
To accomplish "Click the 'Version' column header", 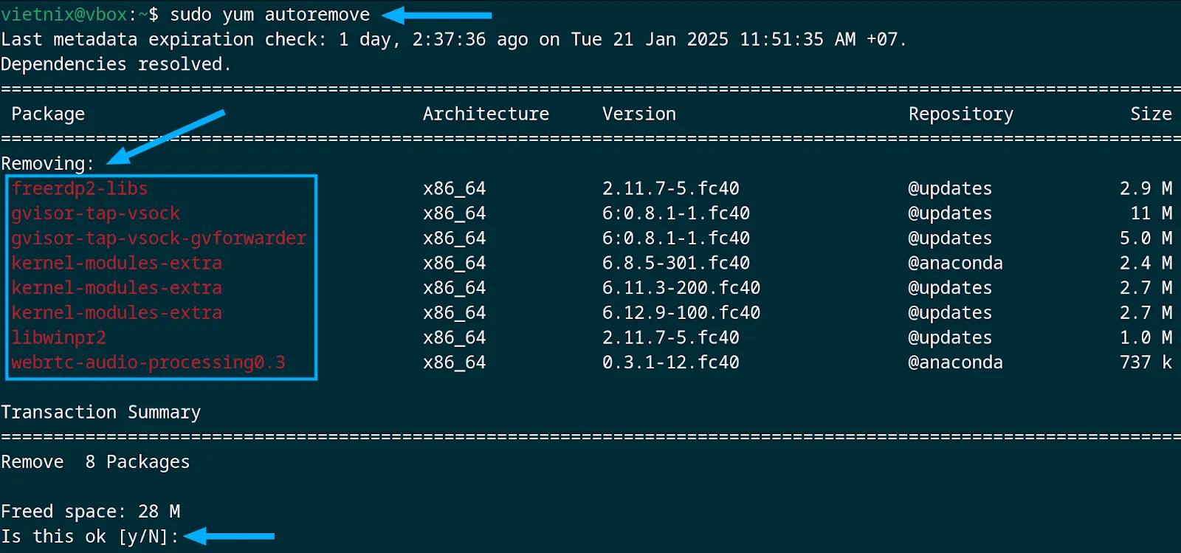I will [639, 114].
